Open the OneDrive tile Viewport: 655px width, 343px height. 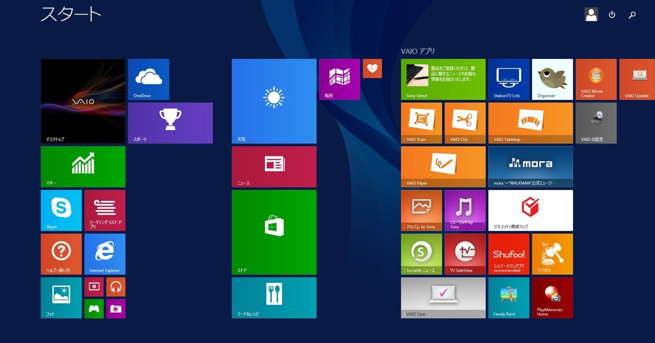click(x=148, y=79)
